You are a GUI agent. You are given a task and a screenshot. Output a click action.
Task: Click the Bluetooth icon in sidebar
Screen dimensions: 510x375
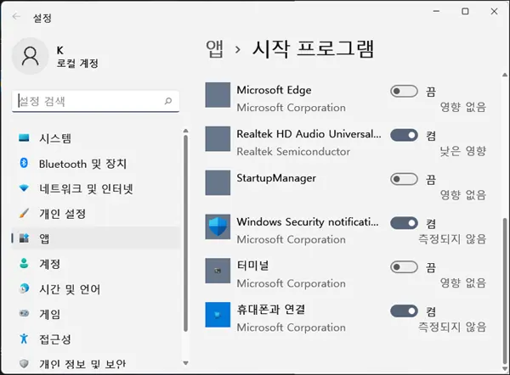click(x=24, y=163)
